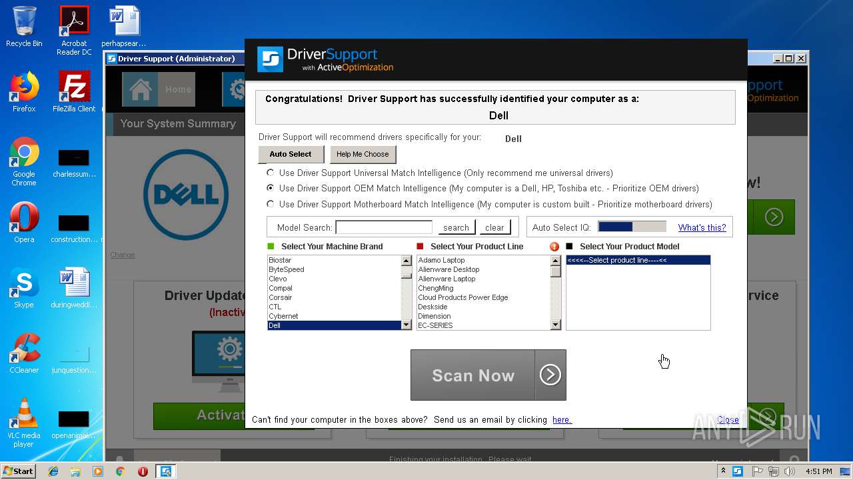
Task: Click Change link under Dell logo
Action: click(x=123, y=255)
